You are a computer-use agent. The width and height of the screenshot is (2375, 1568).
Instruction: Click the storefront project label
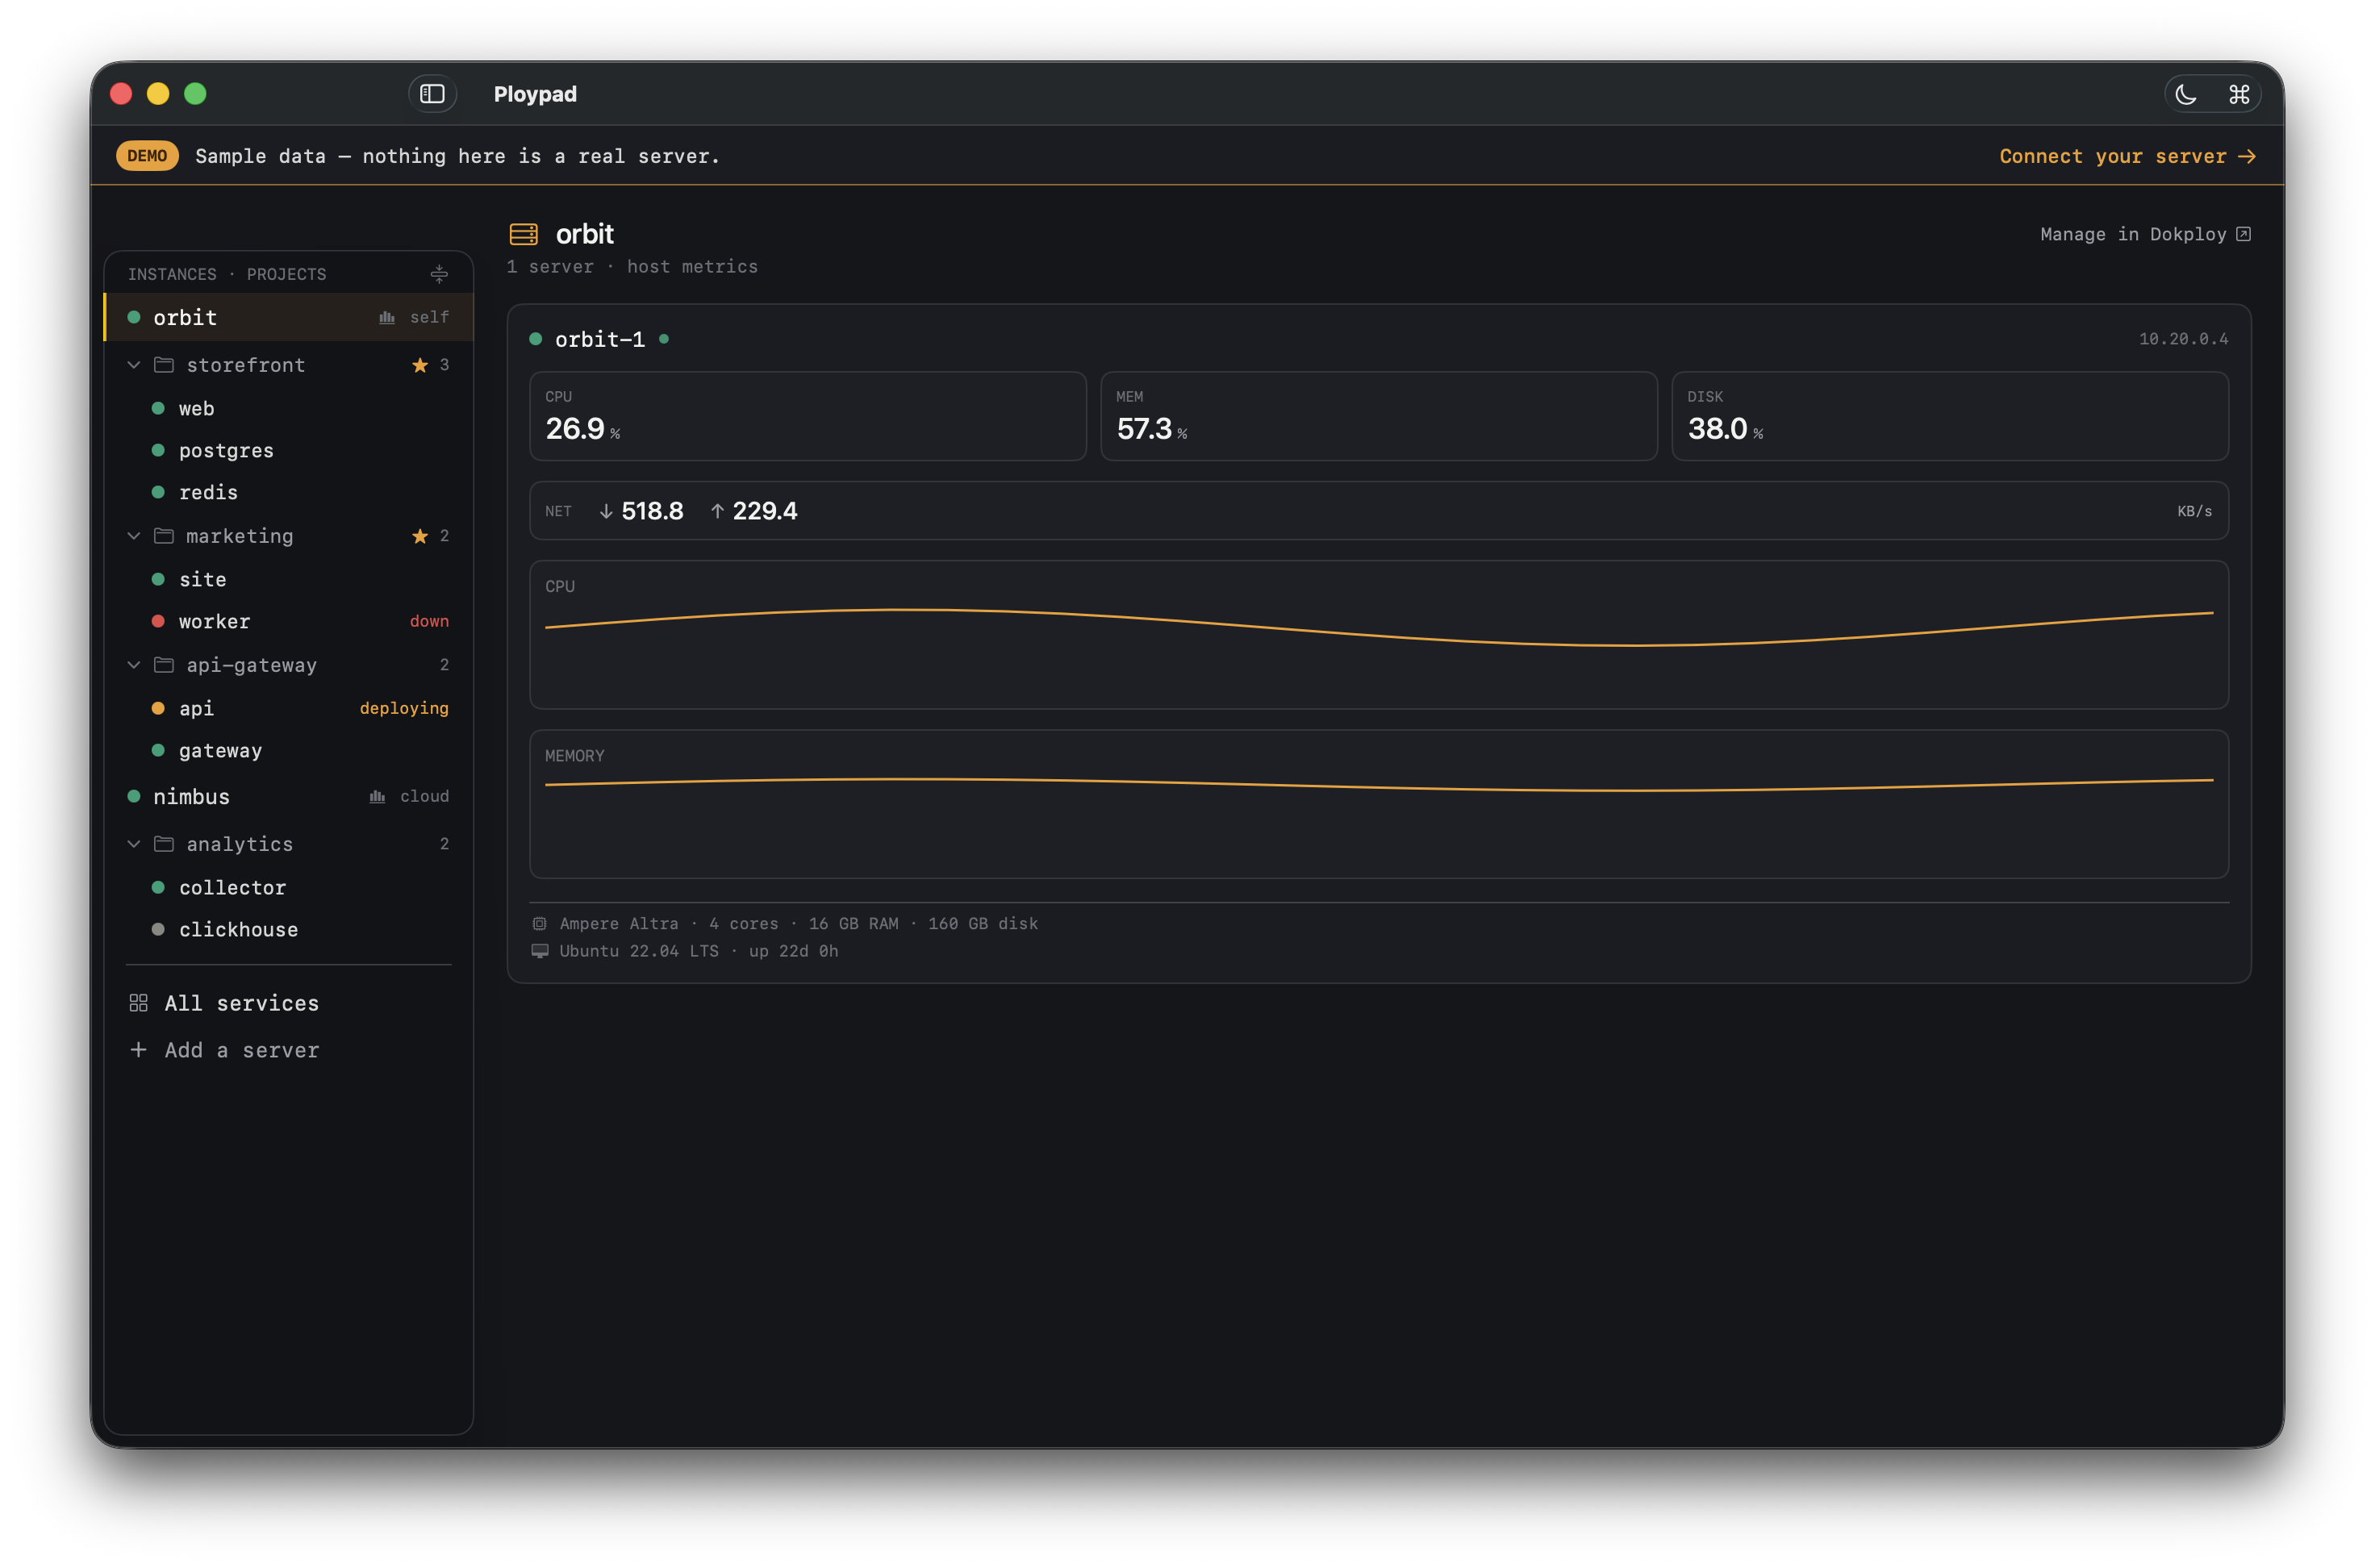[x=246, y=365]
